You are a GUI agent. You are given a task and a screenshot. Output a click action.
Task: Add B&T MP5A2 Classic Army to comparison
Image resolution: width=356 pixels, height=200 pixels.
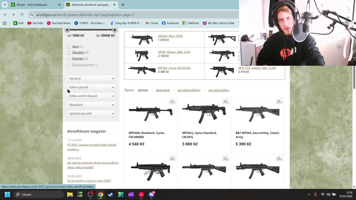[x=279, y=101]
